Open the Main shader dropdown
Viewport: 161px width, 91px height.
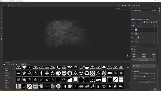pos(154,10)
